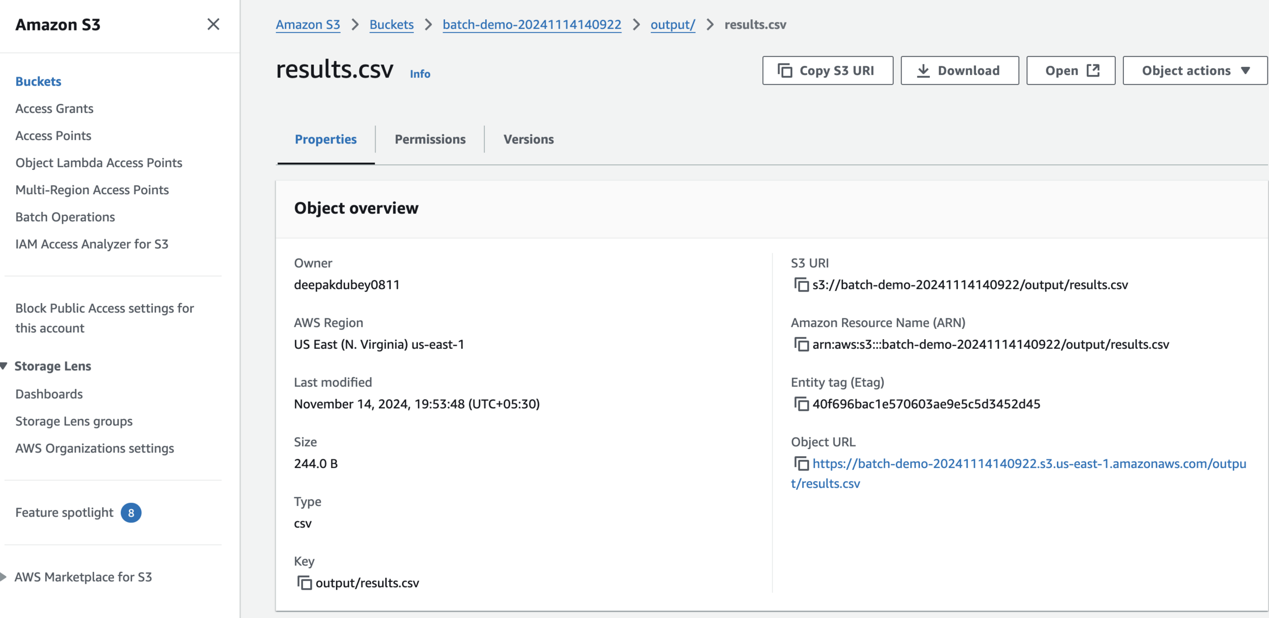Copy the object Key icon
Screen dimensions: 1269x618
(304, 583)
